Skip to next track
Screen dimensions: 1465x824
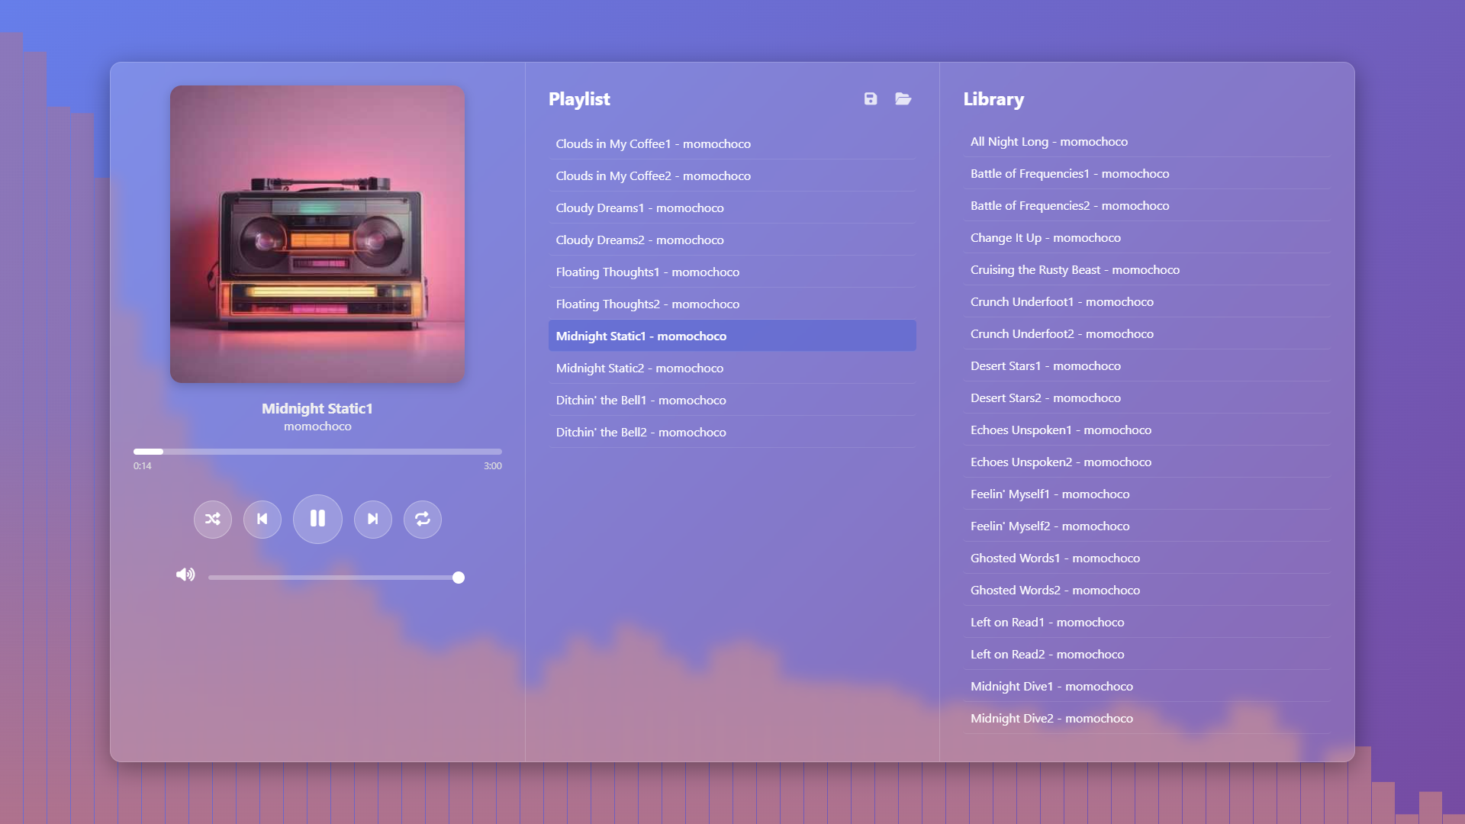(373, 520)
